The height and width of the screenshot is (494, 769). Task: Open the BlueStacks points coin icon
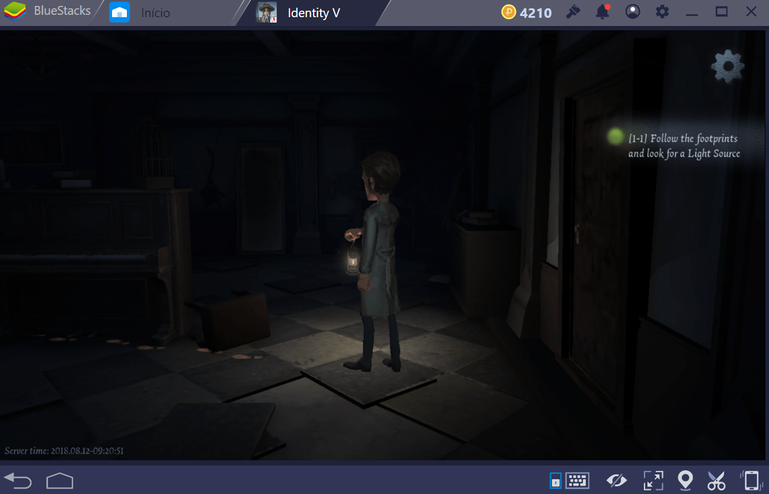coord(509,12)
